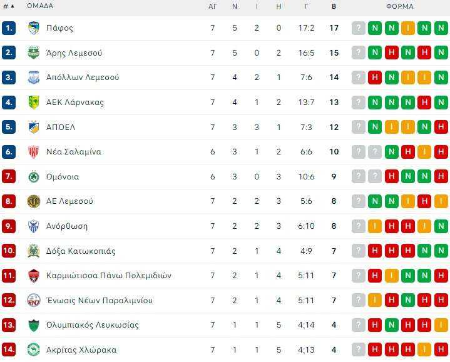
Task: Click the red loss badge nearest ΑΠΟΕΛ's points
Action: (441, 127)
